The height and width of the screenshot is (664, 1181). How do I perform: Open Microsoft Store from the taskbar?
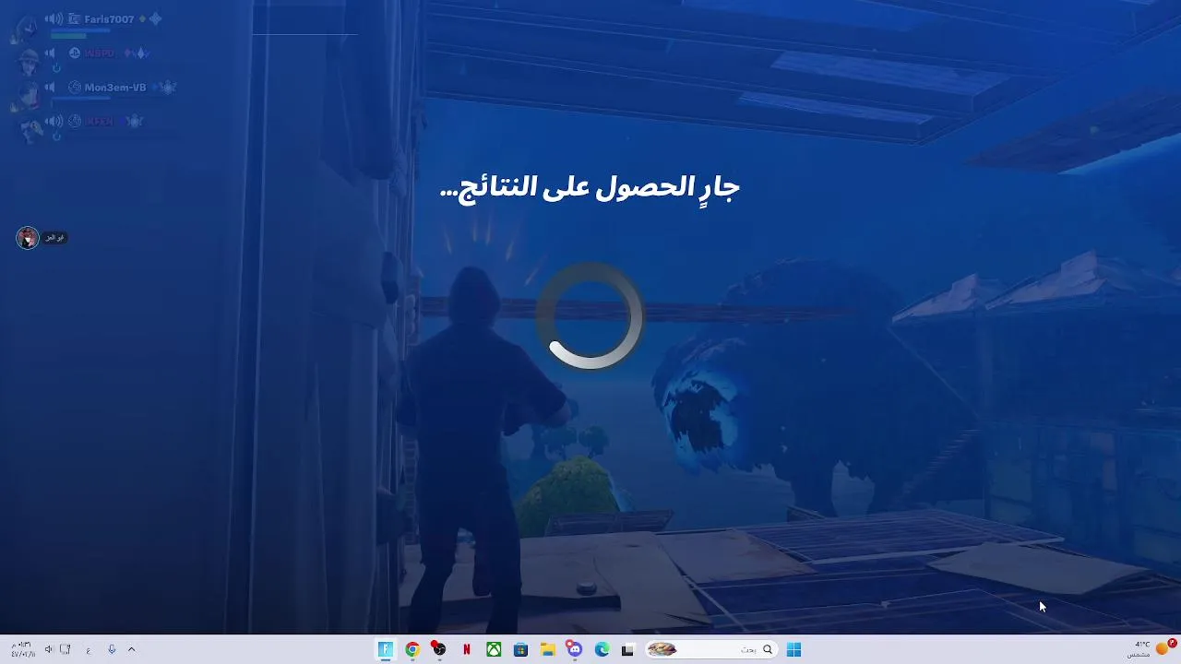[520, 649]
